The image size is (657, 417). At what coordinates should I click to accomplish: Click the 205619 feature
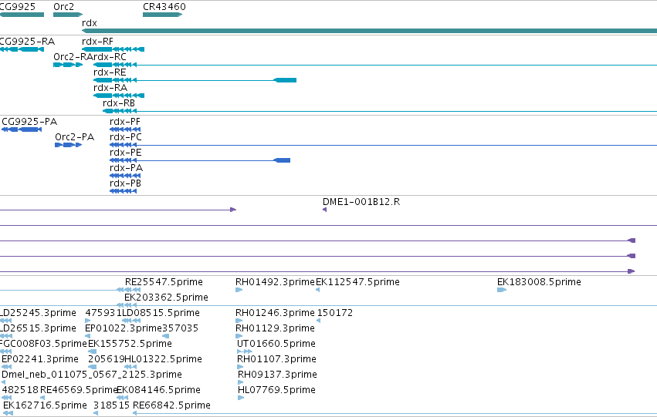point(92,367)
